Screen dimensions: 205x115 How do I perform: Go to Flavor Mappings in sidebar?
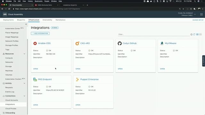tap(12, 33)
